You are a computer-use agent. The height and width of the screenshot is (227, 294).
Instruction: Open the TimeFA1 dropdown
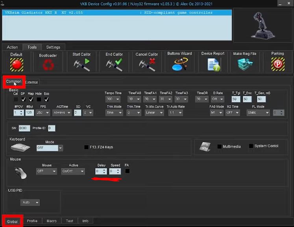(150, 99)
